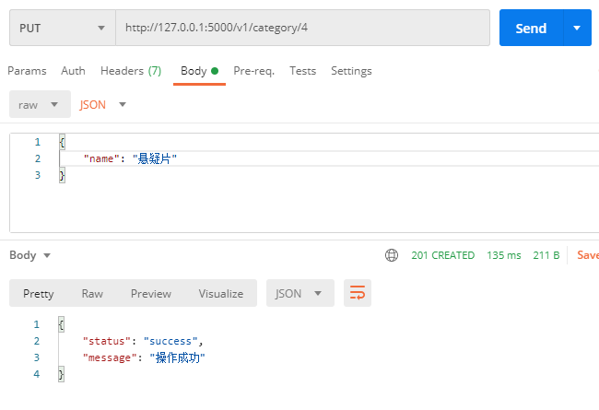This screenshot has width=599, height=410.
Task: Select the Raw response view
Action: [92, 293]
